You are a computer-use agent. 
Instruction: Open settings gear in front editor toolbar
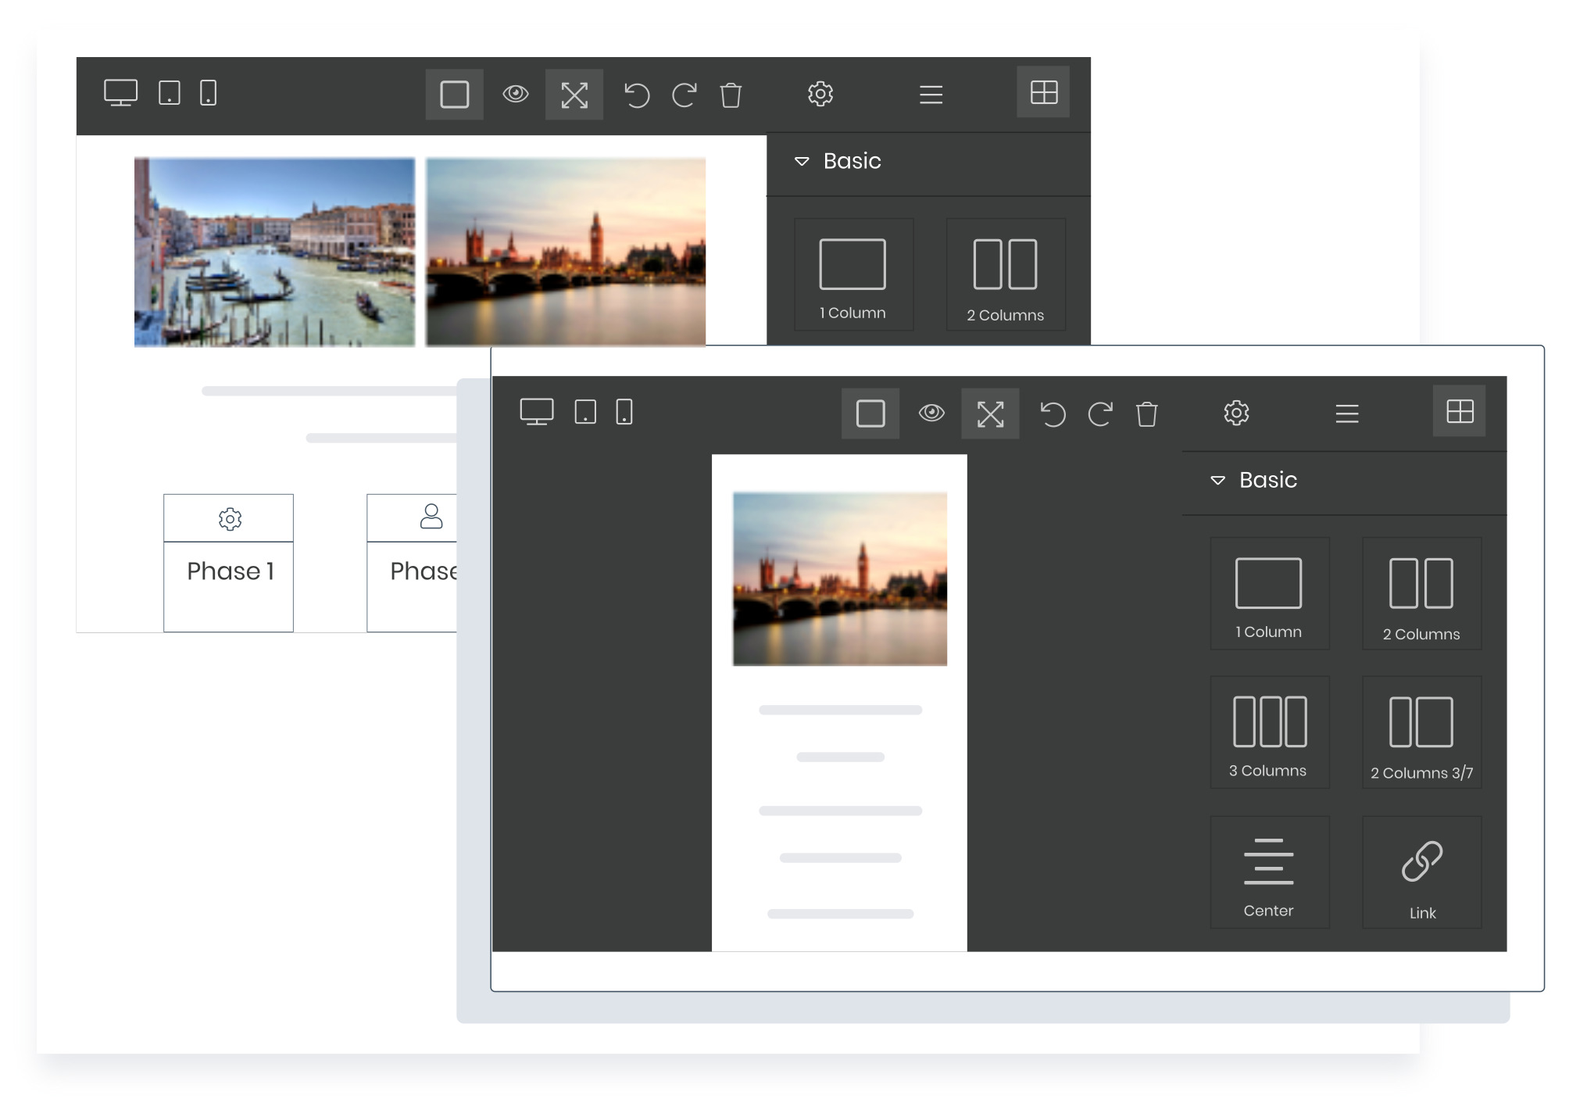[1236, 413]
